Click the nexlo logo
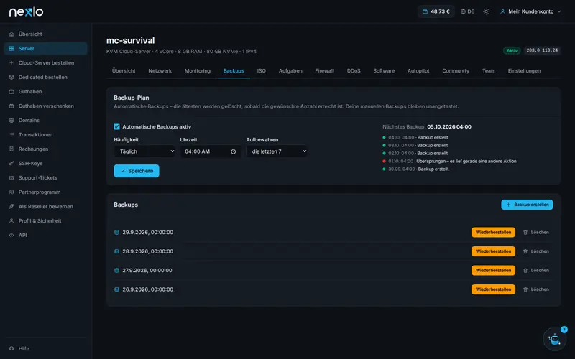This screenshot has height=359, width=575. (x=26, y=11)
